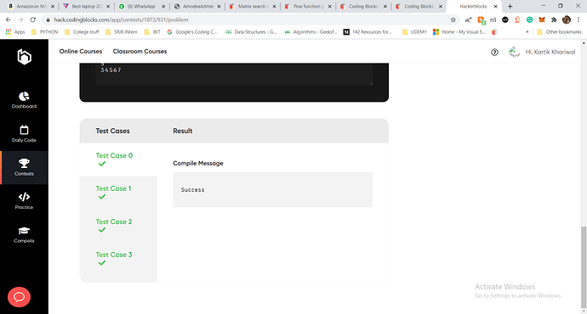Open the Grammarly extension icon
The height and width of the screenshot is (314, 587).
(529, 20)
